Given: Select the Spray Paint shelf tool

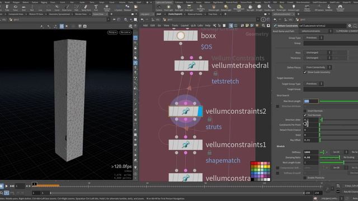Looking at the screenshot, I should 86,8.
